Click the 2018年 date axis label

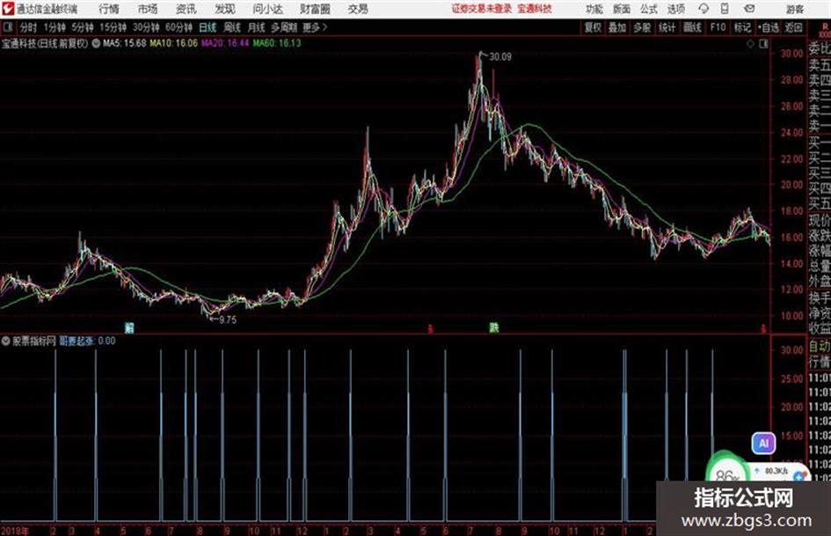[x=15, y=531]
